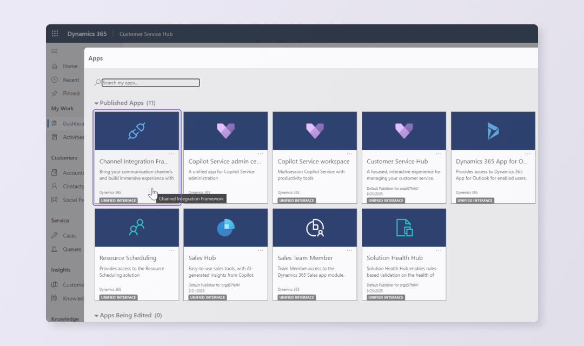Open more options on Customer Service Hub tile

[x=439, y=154]
